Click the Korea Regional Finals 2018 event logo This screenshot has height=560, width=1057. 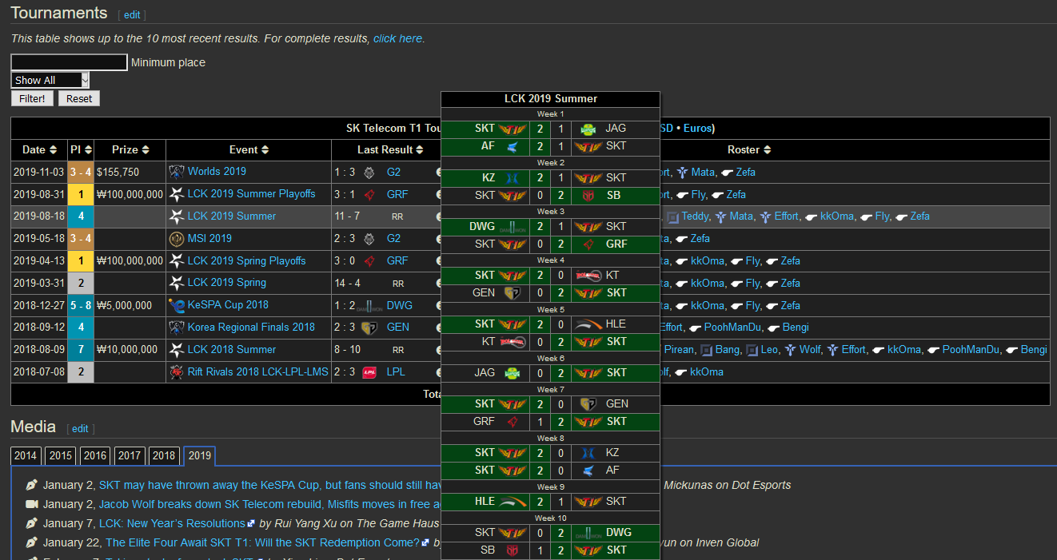point(177,328)
